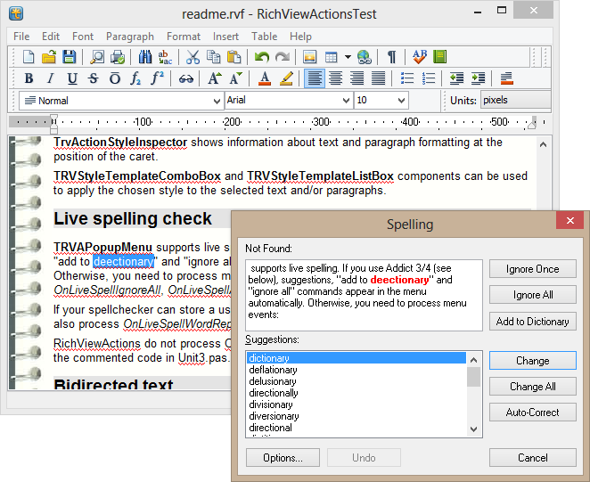Click the Print icon in toolbar
Viewport: 590px width, 482px height.
(x=118, y=57)
